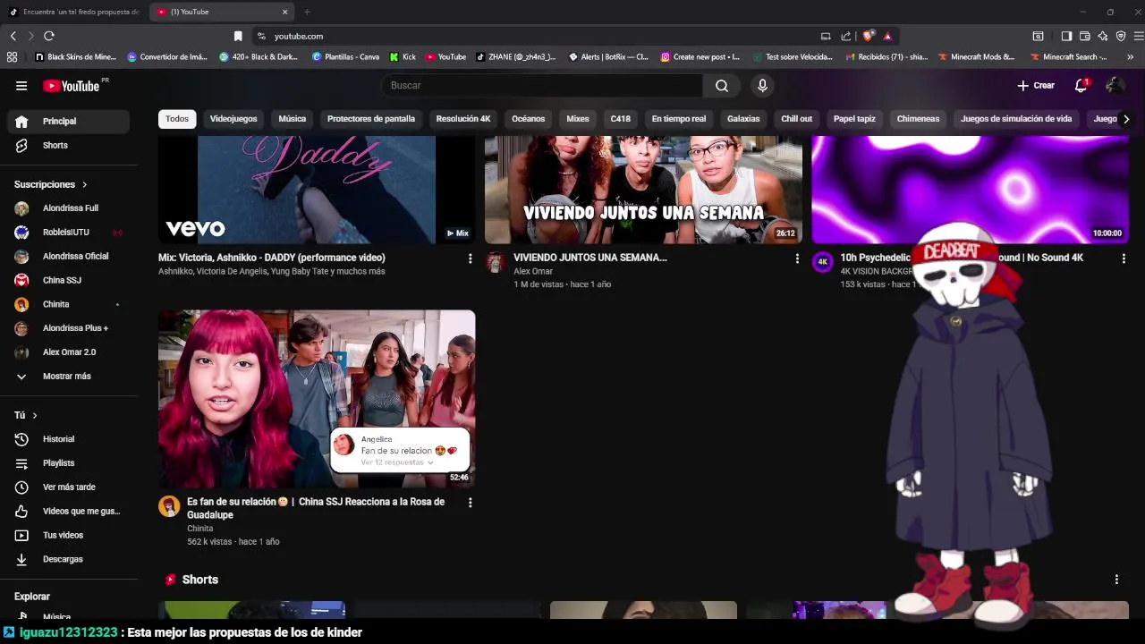Select the Resolución 4K chip

click(x=463, y=119)
